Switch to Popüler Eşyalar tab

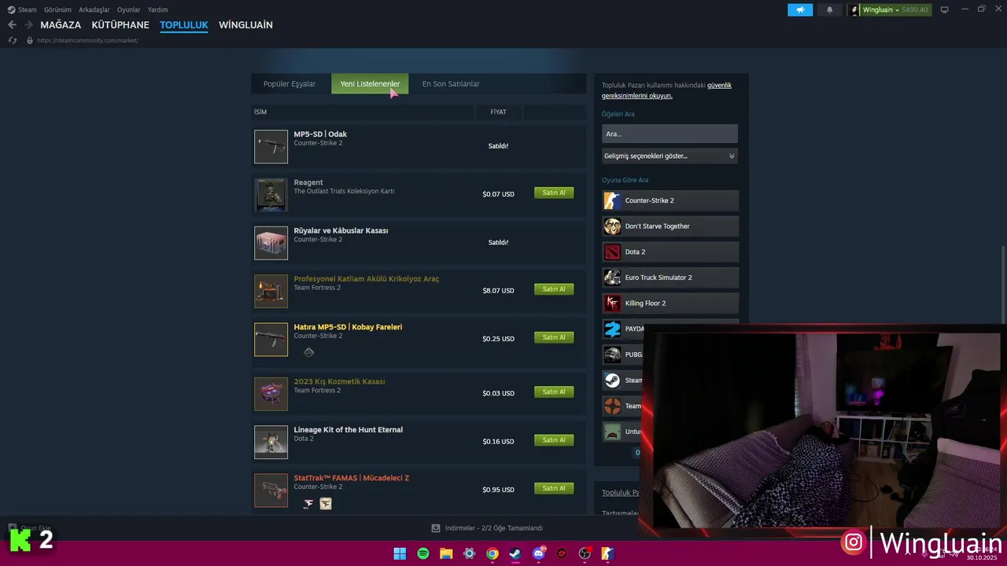pos(290,84)
